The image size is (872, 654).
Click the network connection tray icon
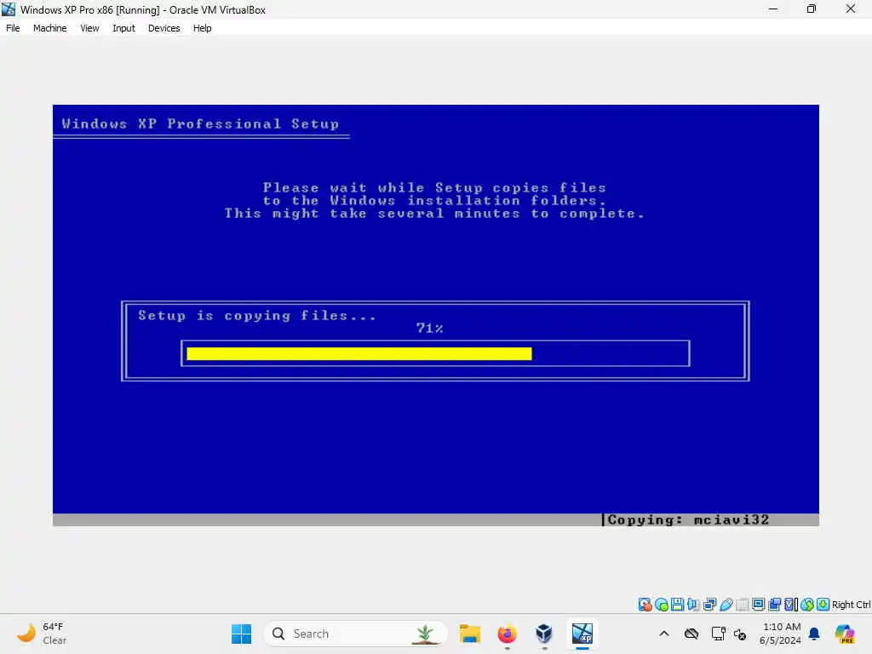pos(718,634)
